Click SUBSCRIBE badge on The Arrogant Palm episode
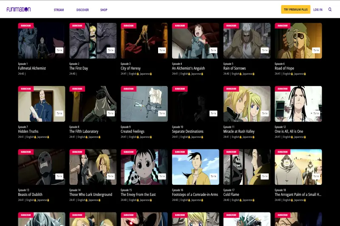 [x=283, y=152]
